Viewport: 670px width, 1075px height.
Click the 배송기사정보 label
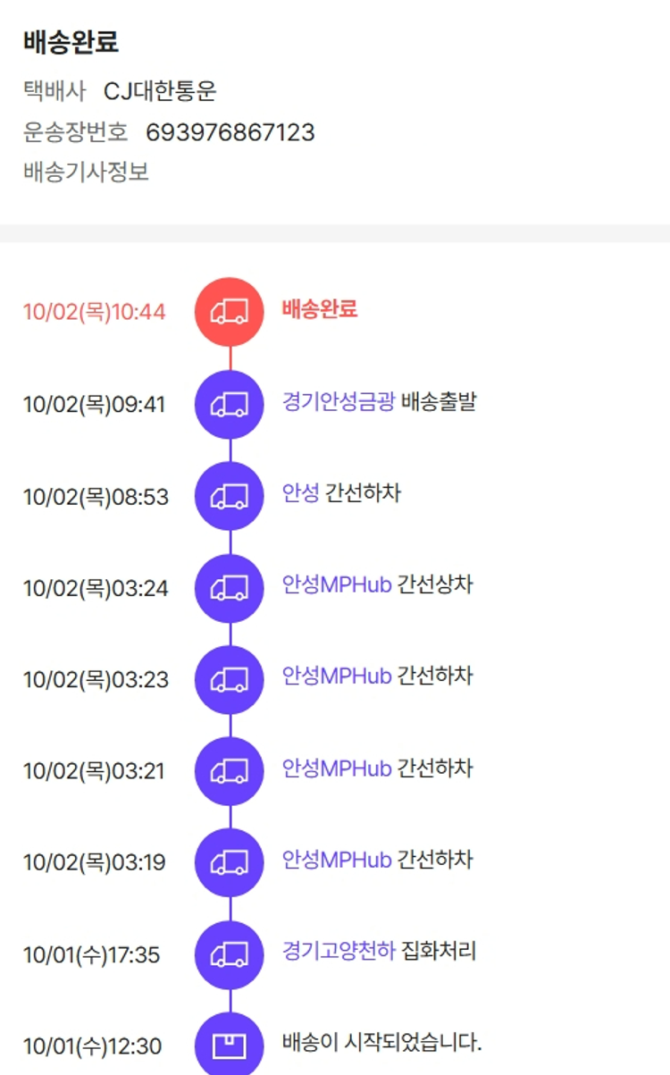(86, 172)
